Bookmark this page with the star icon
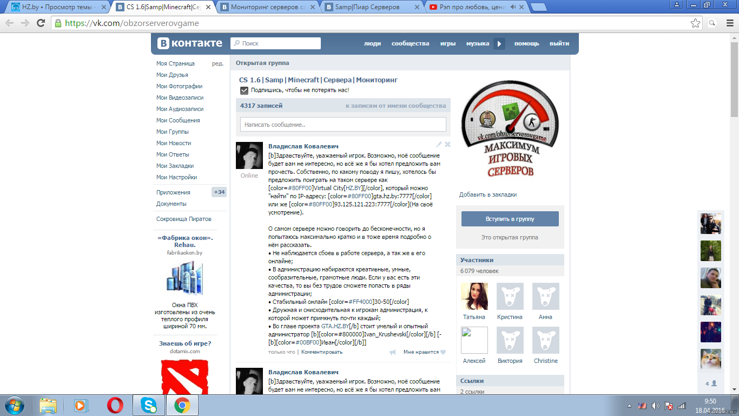Image resolution: width=739 pixels, height=416 pixels. [696, 23]
